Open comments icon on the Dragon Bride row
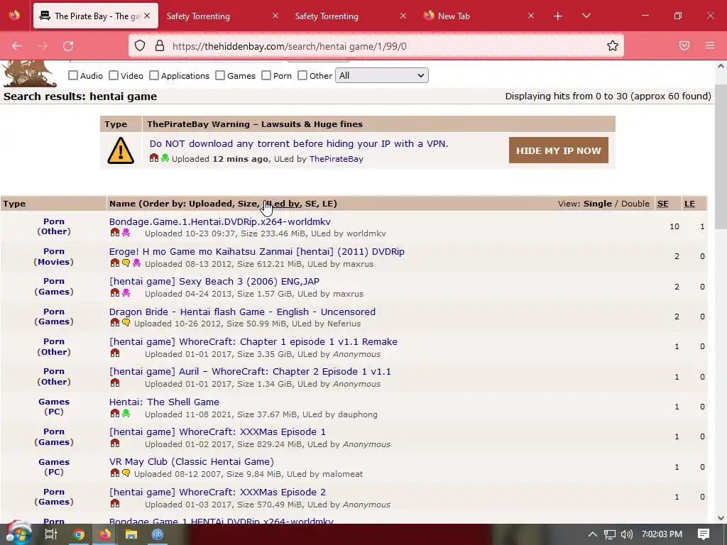 (x=126, y=323)
